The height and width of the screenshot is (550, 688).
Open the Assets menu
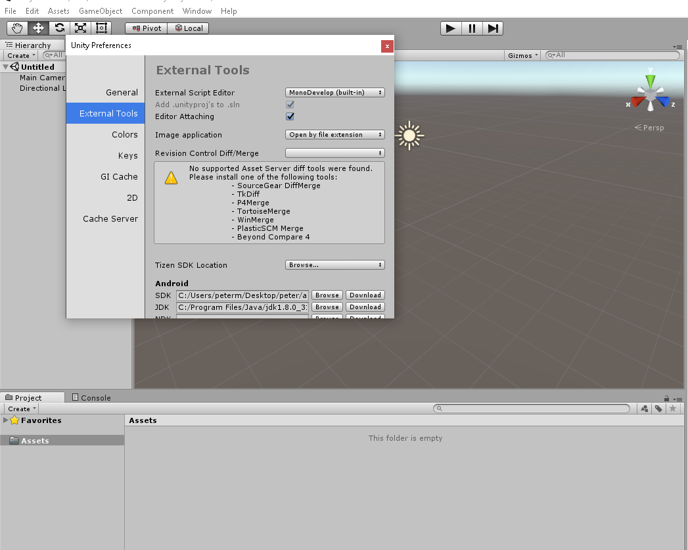pyautogui.click(x=58, y=11)
